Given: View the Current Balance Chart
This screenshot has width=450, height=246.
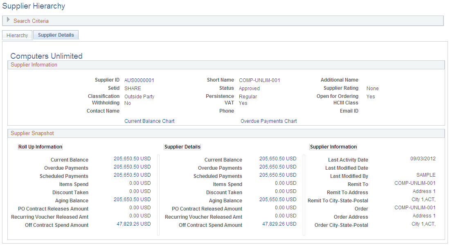Looking at the screenshot, I should pos(149,121).
